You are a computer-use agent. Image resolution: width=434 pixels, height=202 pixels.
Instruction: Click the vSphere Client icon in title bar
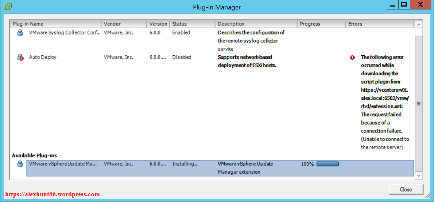coord(8,7)
